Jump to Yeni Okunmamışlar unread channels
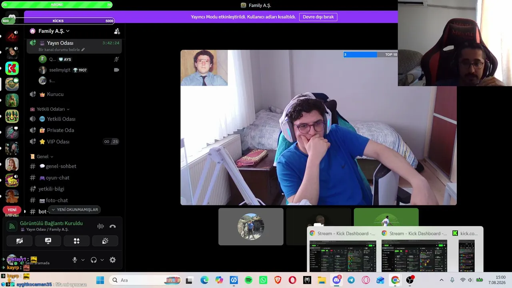 pyautogui.click(x=75, y=210)
